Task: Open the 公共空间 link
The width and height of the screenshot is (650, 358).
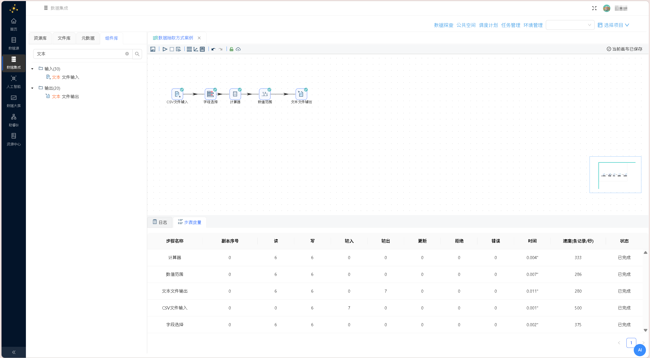Action: pyautogui.click(x=466, y=25)
